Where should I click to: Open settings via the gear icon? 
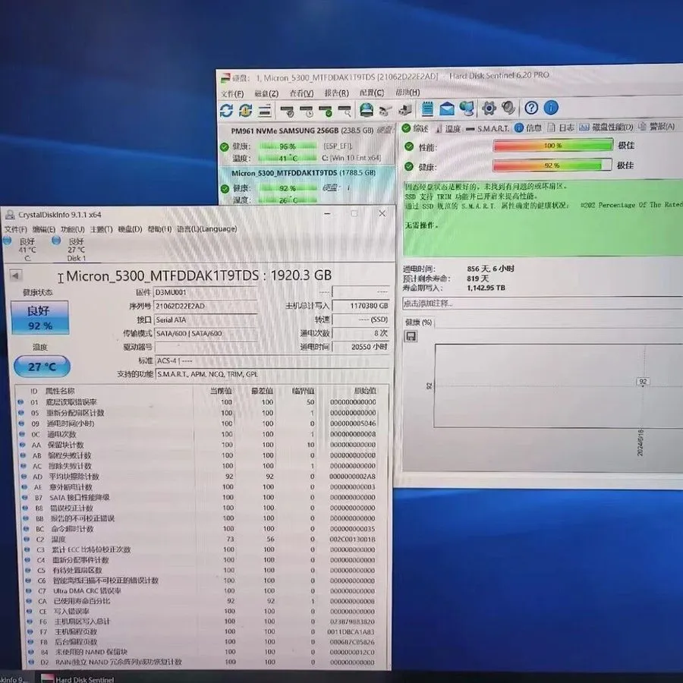tap(489, 108)
